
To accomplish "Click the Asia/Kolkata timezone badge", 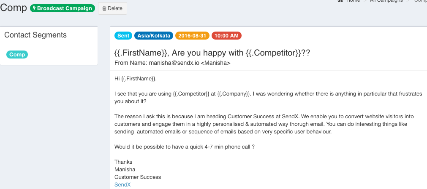I will pos(154,36).
